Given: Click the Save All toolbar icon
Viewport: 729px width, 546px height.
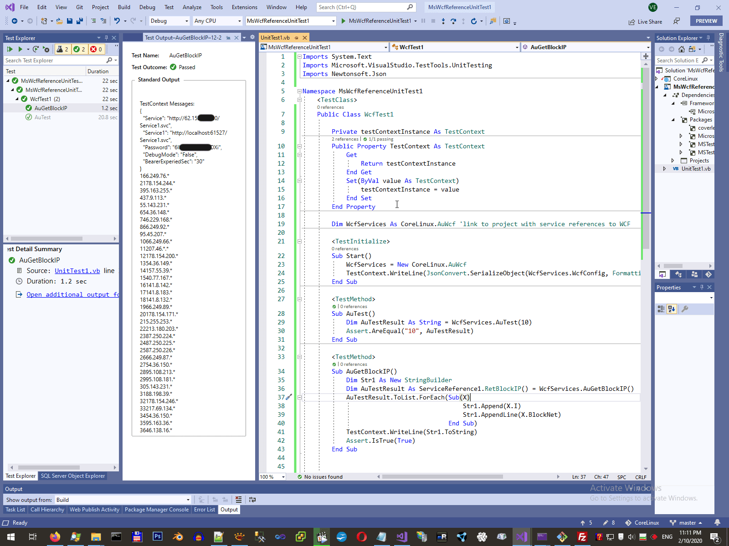Looking at the screenshot, I should (79, 21).
